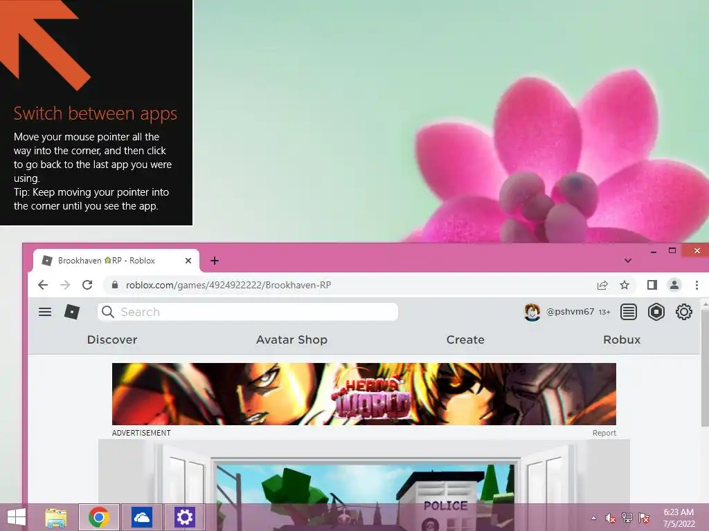Open the Robux balance hexagon icon
Screen dimensions: 709x531
click(656, 312)
